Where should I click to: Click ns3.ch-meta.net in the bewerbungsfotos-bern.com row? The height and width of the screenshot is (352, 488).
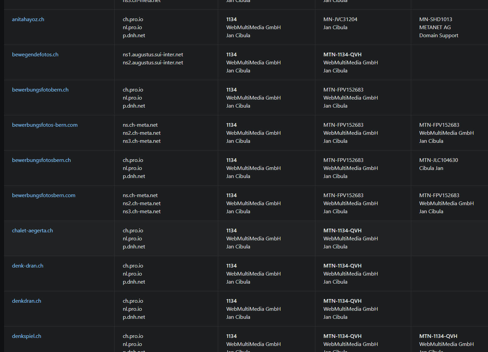coord(141,141)
